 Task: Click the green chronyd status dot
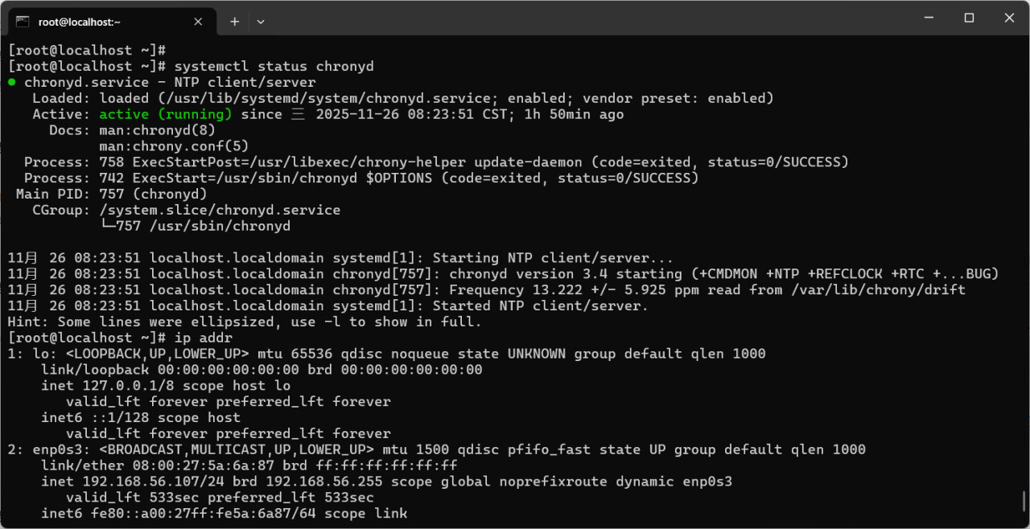[12, 82]
